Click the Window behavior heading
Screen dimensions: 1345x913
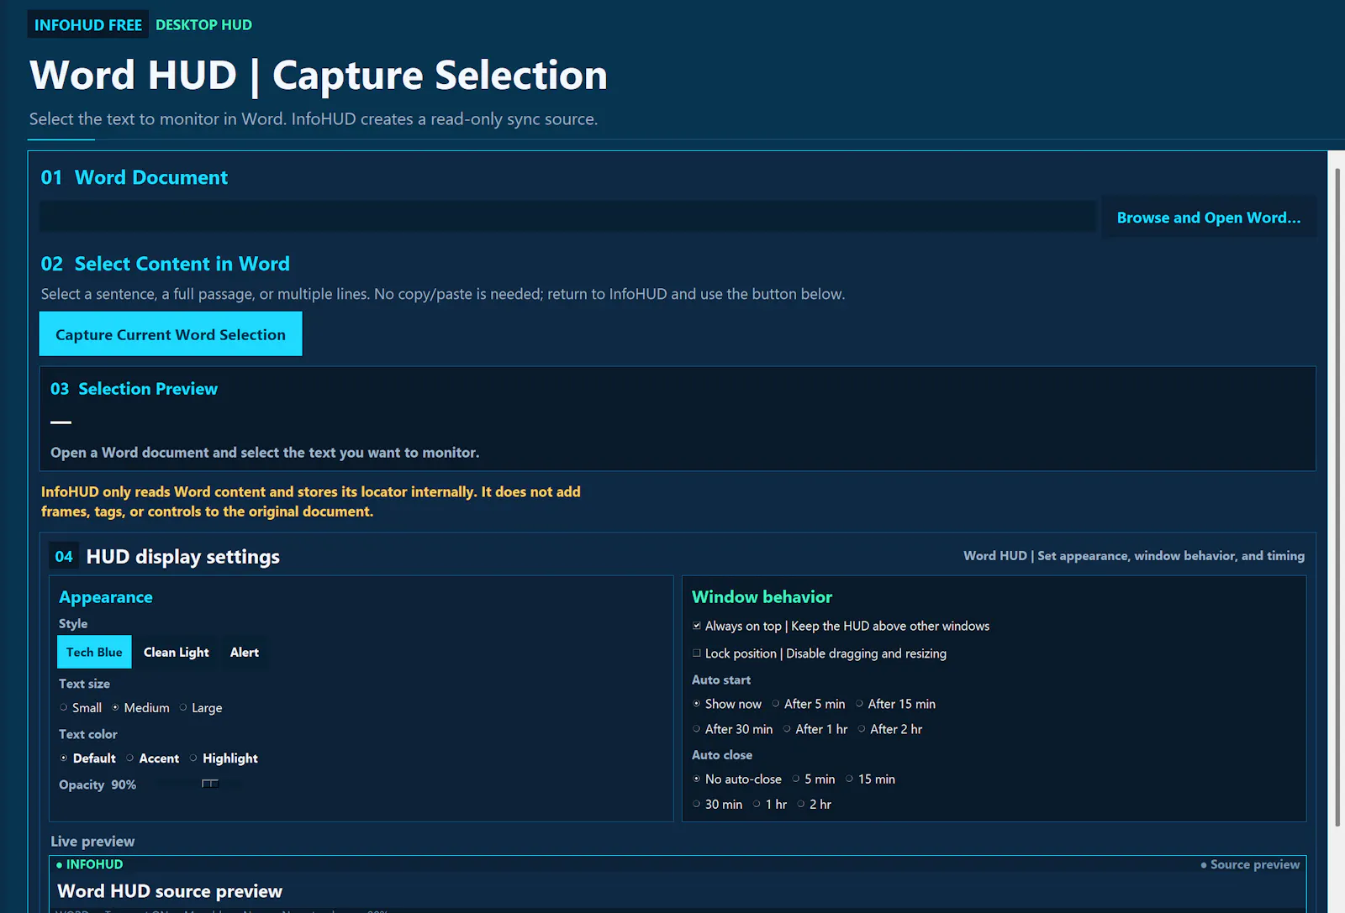(x=762, y=597)
